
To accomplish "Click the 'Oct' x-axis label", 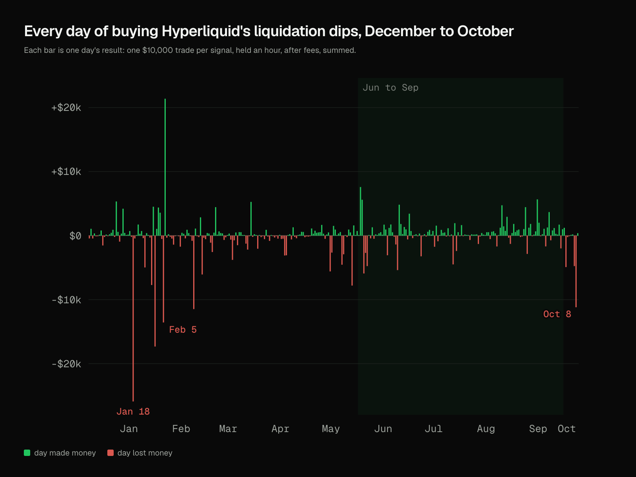I will pos(566,429).
